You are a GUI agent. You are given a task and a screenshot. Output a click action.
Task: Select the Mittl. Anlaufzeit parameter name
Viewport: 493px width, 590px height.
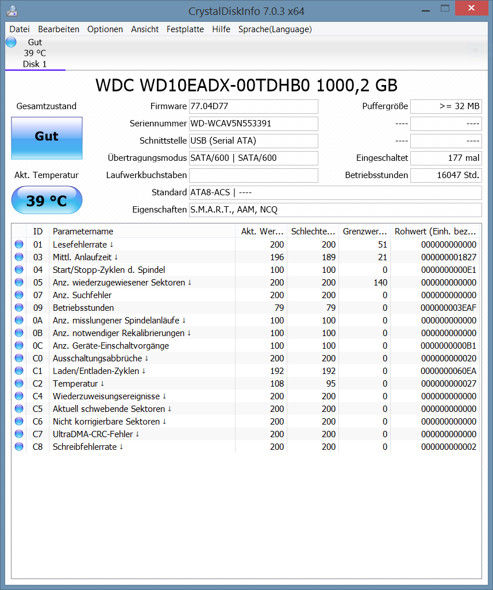click(x=85, y=257)
